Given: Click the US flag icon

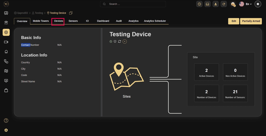Looking at the screenshot, I should 242,4.
